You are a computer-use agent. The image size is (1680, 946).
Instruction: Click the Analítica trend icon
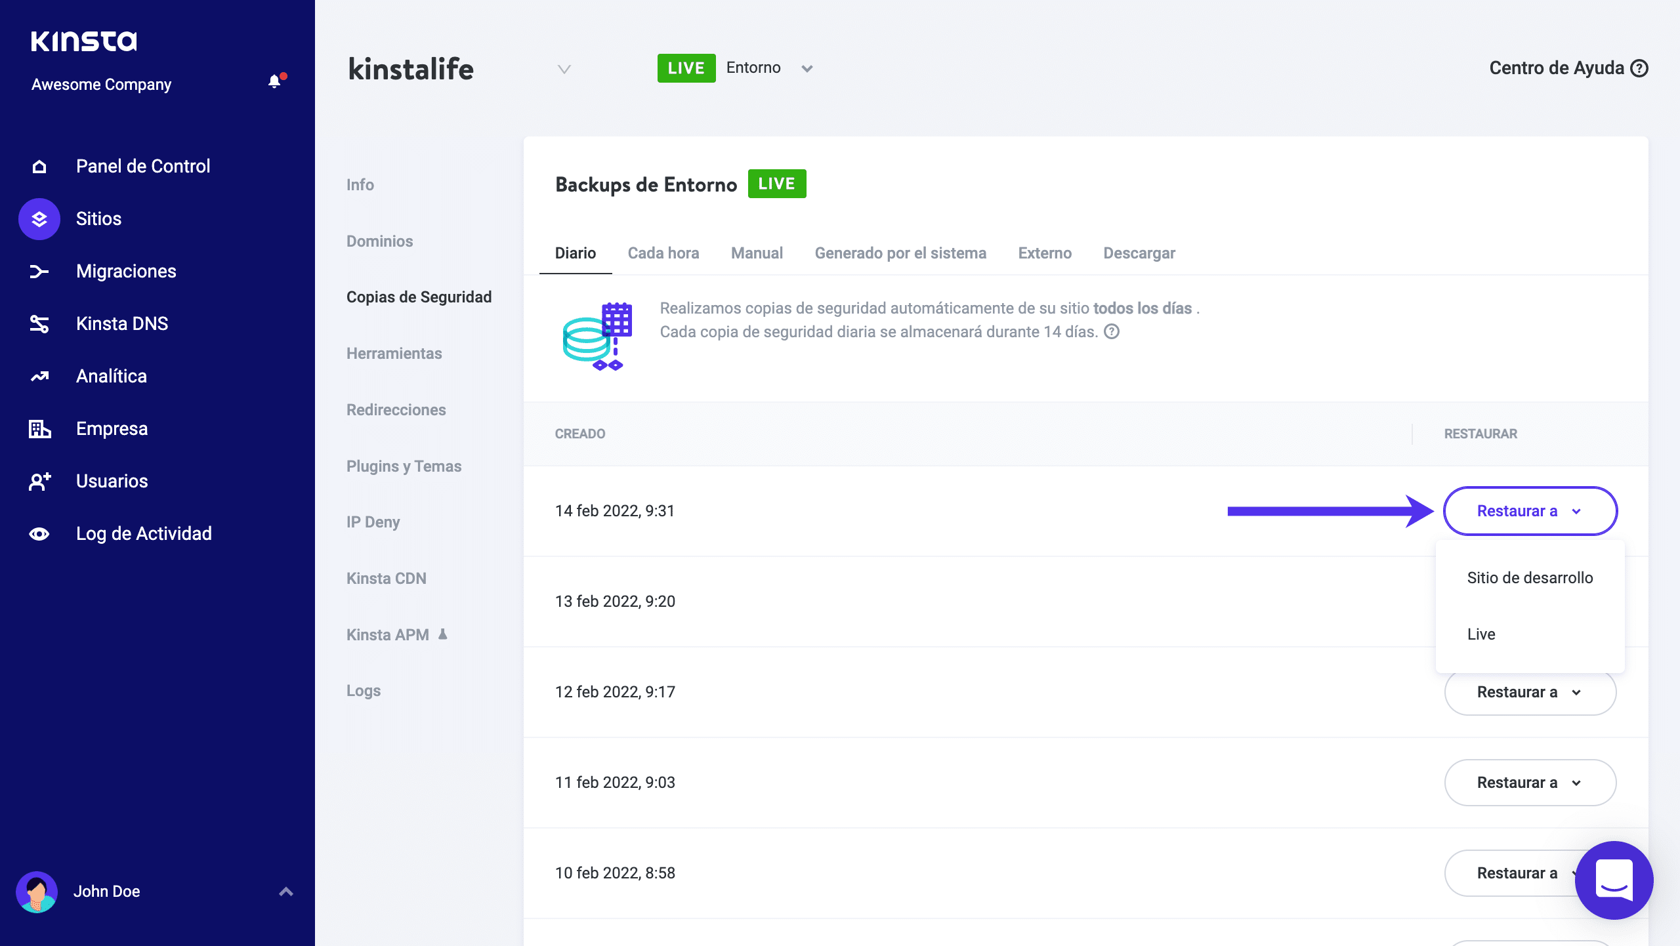(x=39, y=377)
